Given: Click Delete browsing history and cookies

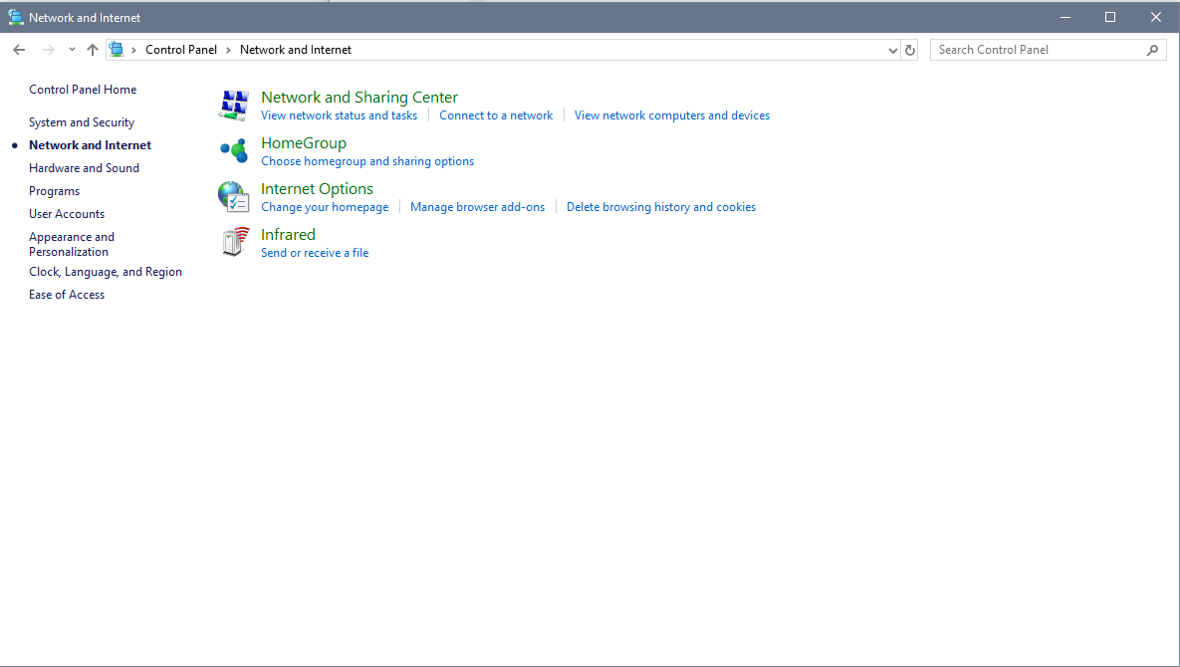Looking at the screenshot, I should 661,207.
